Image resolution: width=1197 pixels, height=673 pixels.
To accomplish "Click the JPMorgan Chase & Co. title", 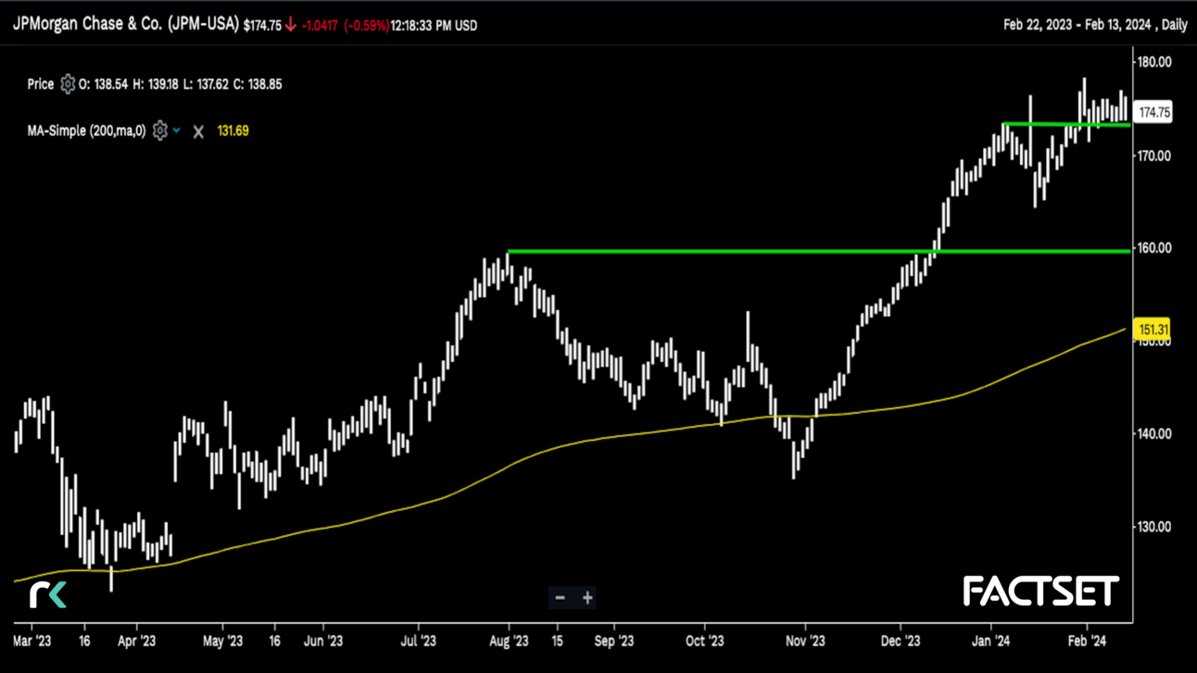I will coord(126,24).
